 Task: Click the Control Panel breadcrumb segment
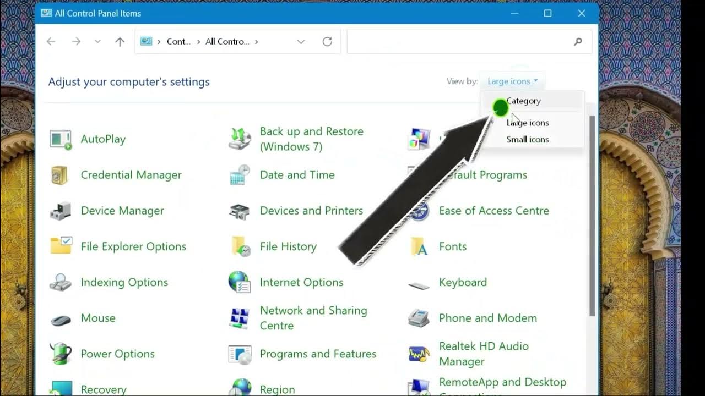[x=178, y=41]
